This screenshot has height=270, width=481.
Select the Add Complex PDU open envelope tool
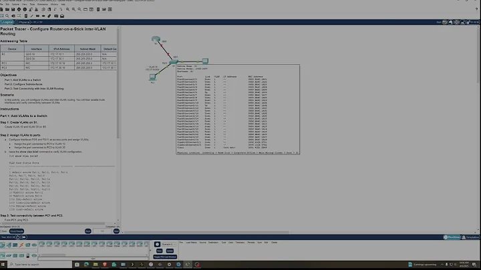click(x=62, y=16)
